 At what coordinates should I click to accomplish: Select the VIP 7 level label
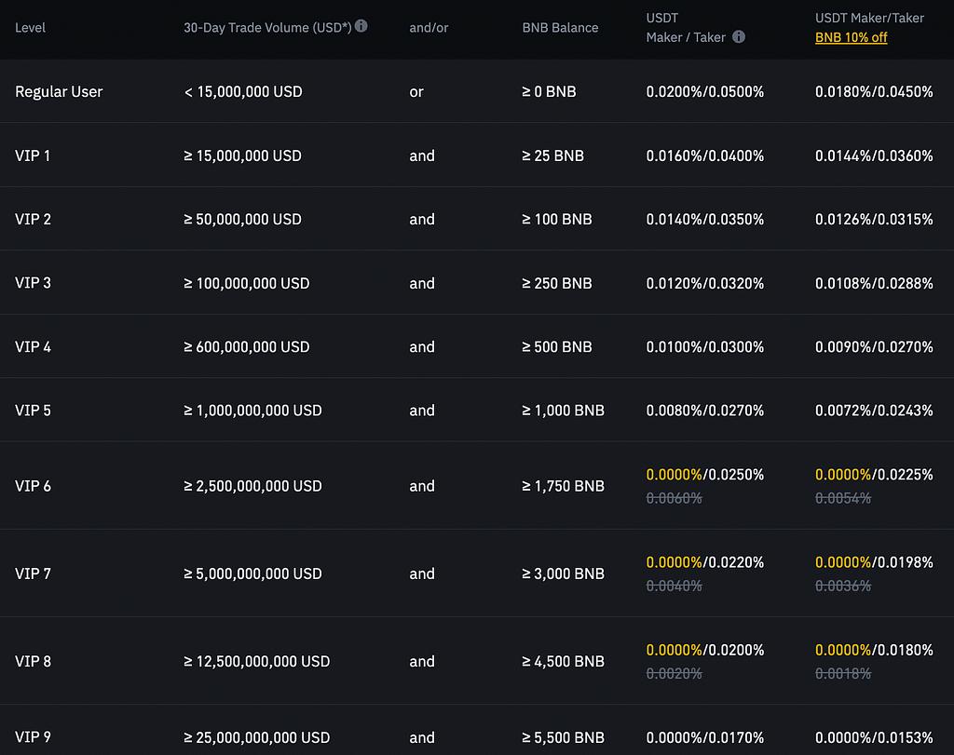click(x=33, y=573)
